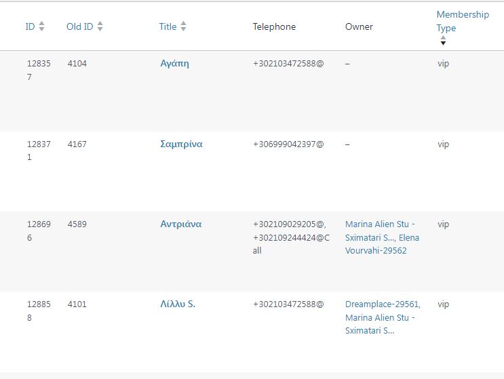
Task: Click the Old ID sort arrows icon
Action: pyautogui.click(x=100, y=26)
